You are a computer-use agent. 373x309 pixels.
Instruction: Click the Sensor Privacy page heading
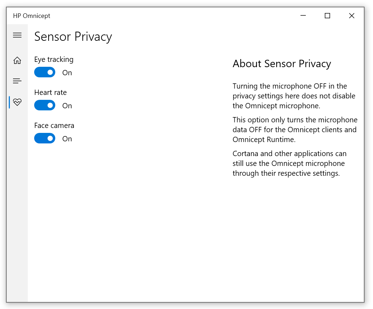point(73,37)
